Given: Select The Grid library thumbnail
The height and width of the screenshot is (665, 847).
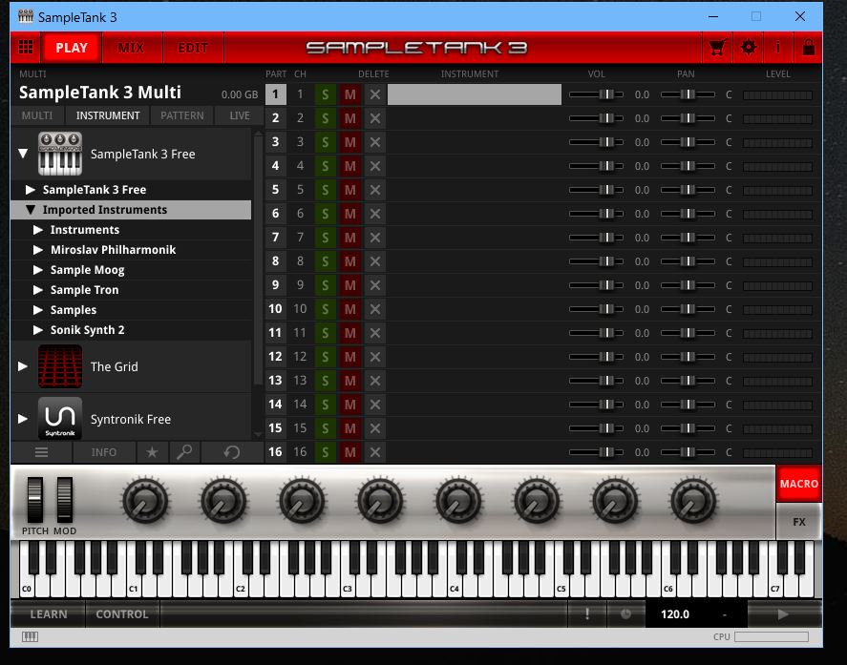Looking at the screenshot, I should tap(60, 366).
